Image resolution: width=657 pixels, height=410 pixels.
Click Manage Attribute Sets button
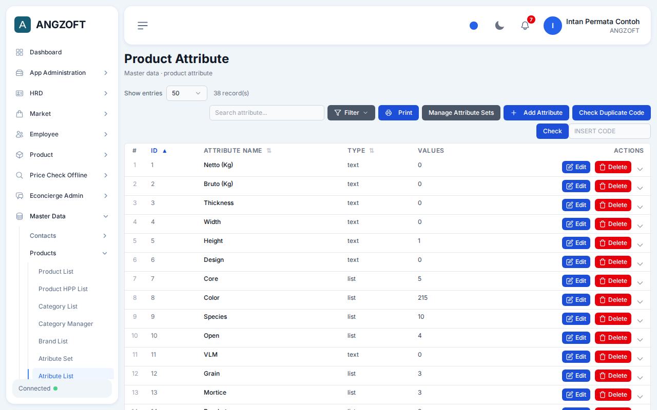(461, 113)
